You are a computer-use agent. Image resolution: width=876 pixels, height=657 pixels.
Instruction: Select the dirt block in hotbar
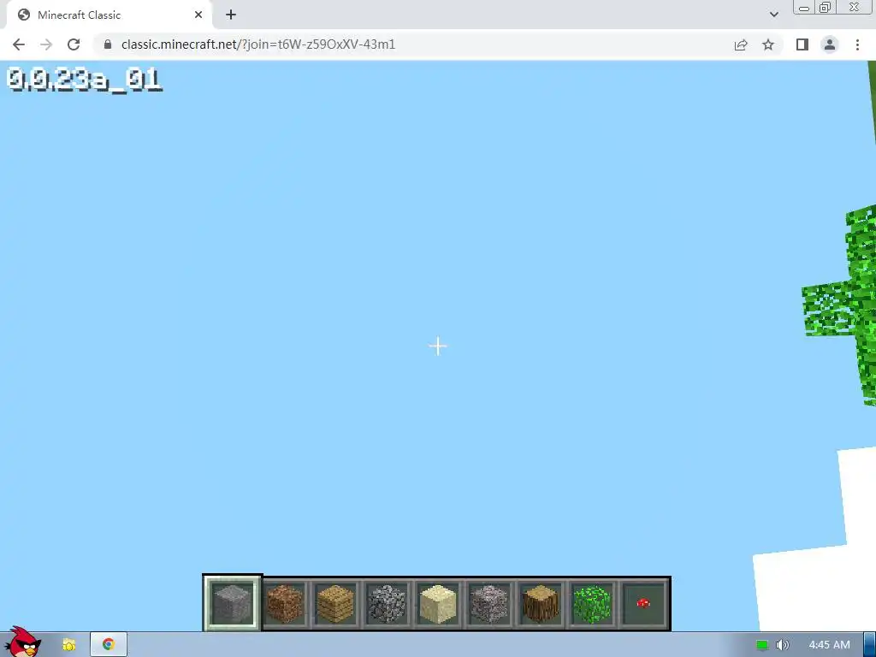click(284, 603)
